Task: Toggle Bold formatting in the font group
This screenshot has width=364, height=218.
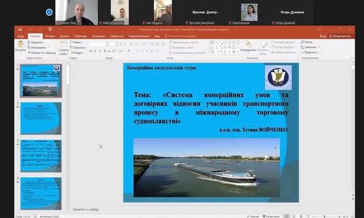Action: (91, 51)
